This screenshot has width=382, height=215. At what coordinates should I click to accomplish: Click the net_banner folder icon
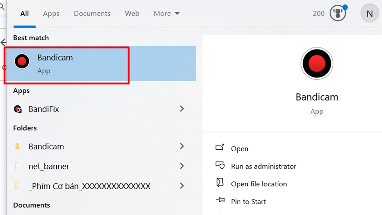(x=18, y=166)
